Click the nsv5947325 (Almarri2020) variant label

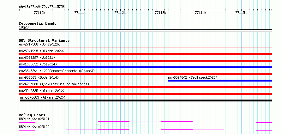tap(42, 91)
